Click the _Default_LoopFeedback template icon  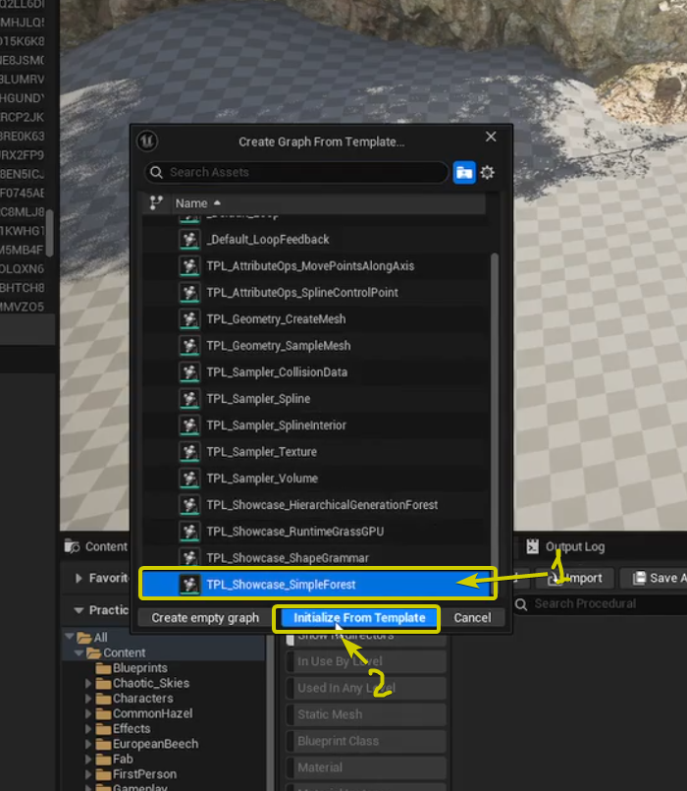(x=189, y=240)
